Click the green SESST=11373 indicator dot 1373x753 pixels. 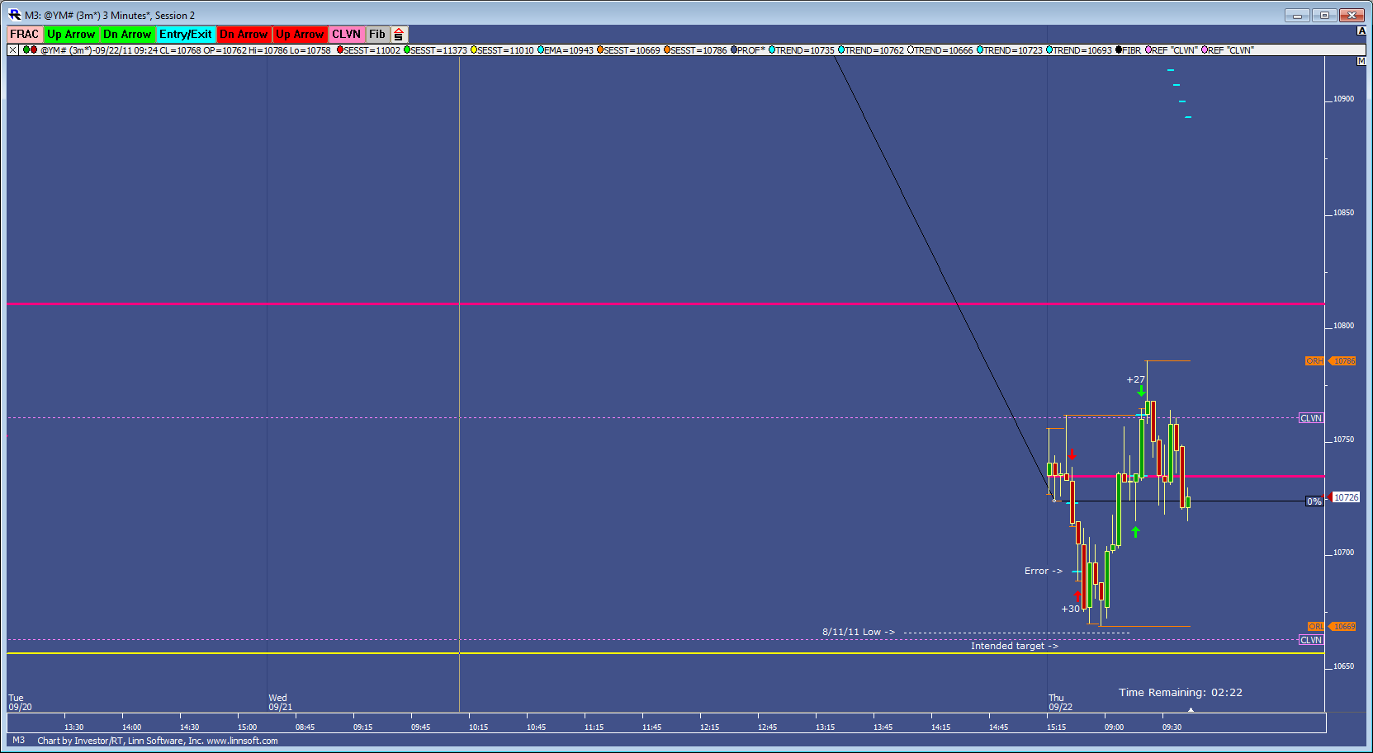point(407,50)
